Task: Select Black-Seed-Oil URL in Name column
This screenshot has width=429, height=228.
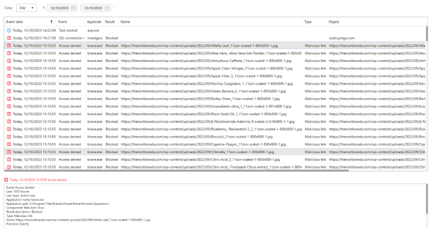Action: pos(204,114)
